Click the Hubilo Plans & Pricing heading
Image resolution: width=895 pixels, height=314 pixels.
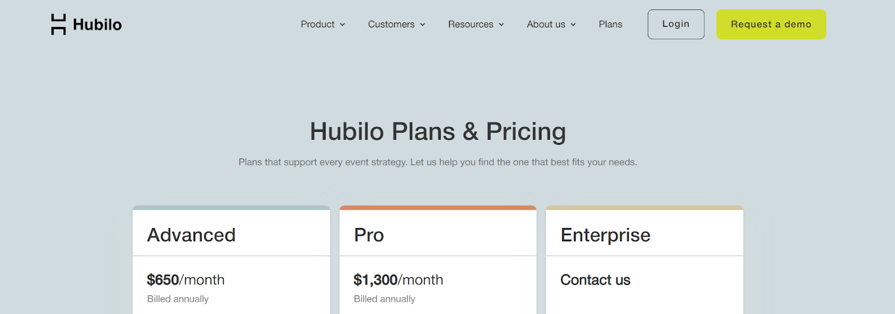pos(438,132)
